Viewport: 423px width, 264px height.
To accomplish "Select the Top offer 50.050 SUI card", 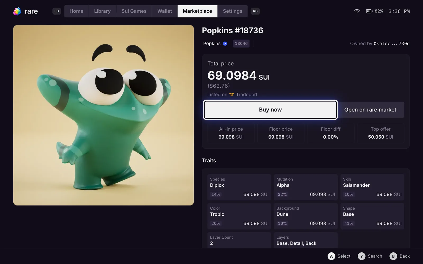I will tap(380, 133).
